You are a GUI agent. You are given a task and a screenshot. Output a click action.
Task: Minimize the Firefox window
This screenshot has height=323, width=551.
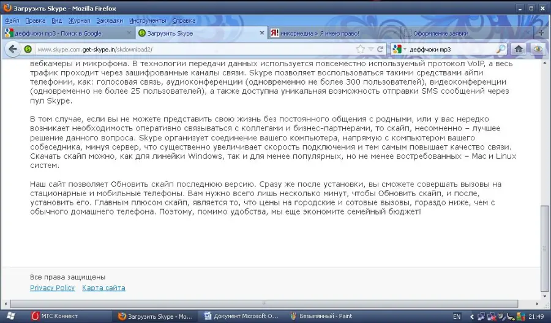520,8
